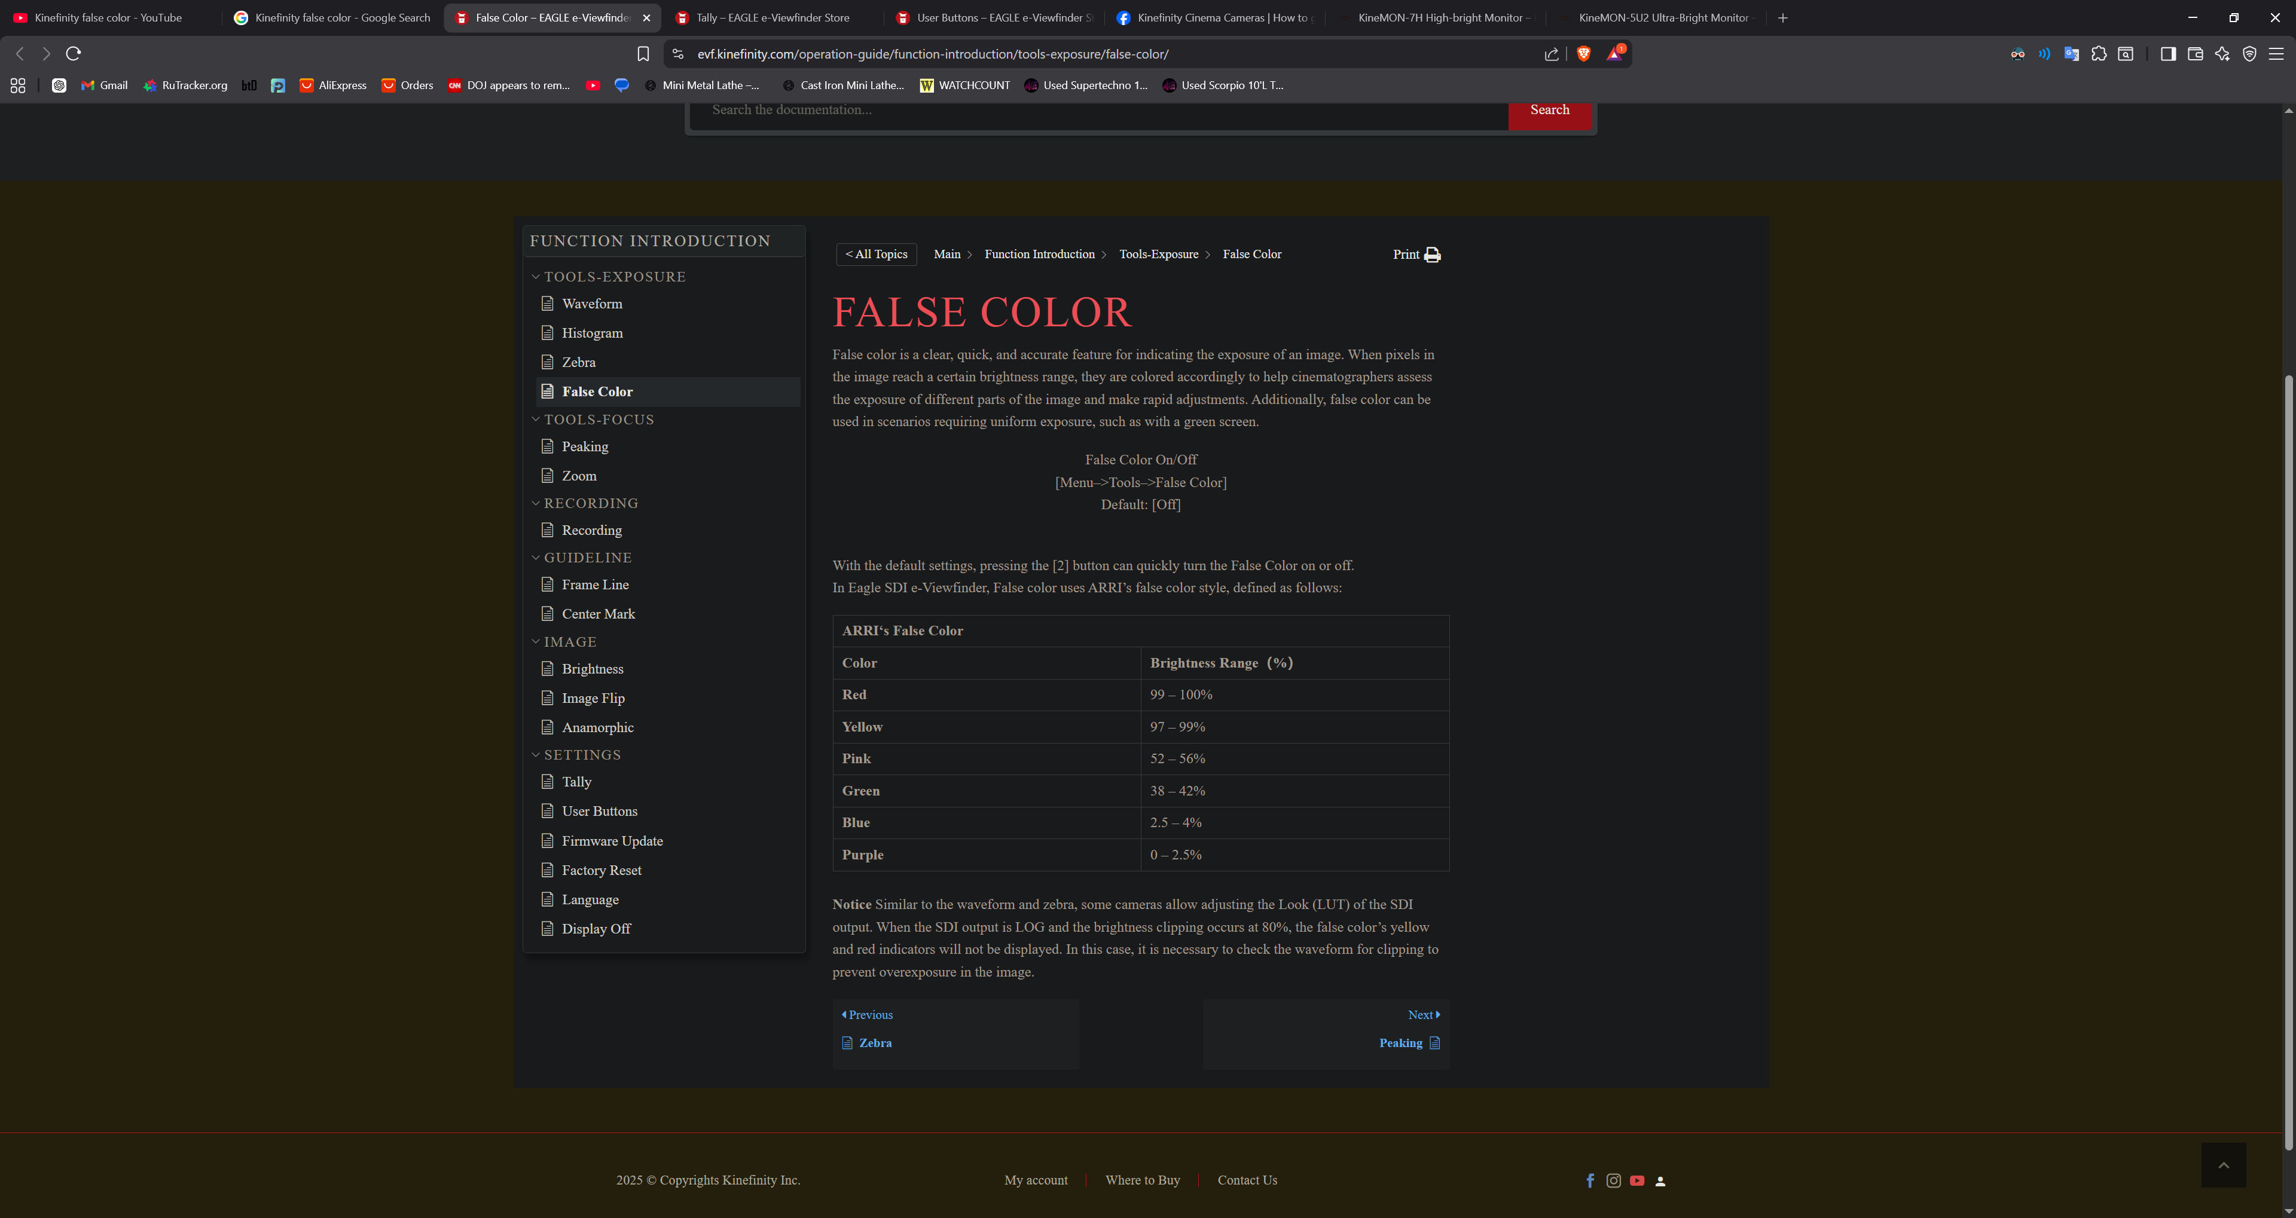Open Kinefinity YouTube footer icon

tap(1636, 1180)
